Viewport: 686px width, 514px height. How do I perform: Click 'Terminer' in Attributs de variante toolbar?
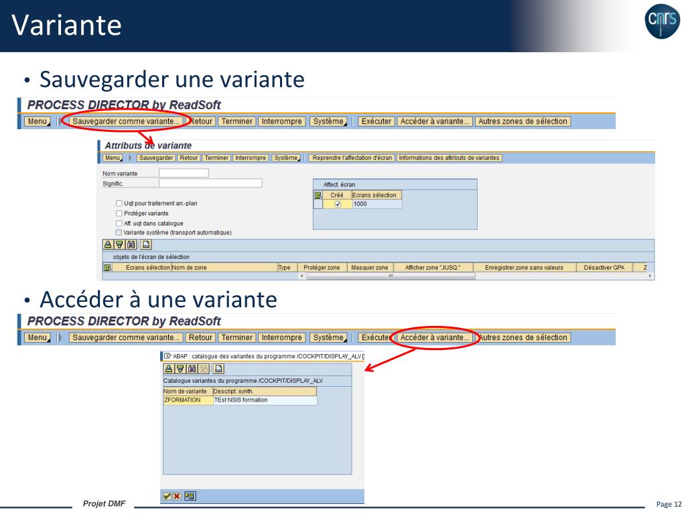point(216,158)
